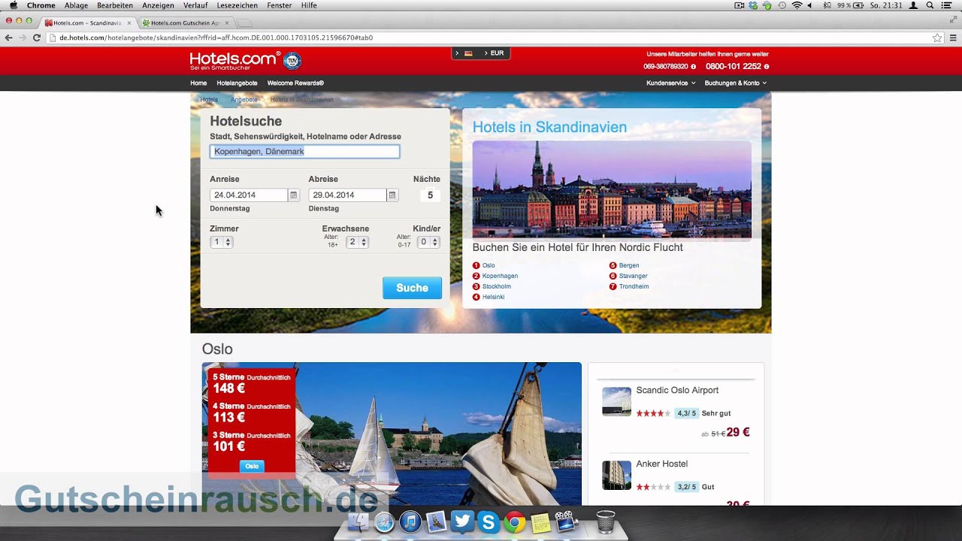962x541 pixels.
Task: Select Trondheim destination link
Action: click(x=634, y=286)
